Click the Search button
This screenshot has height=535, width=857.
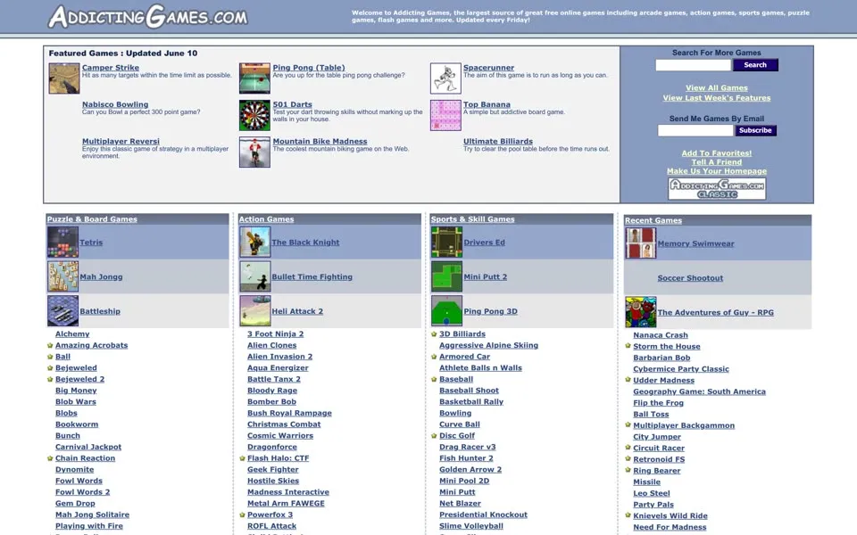point(755,65)
